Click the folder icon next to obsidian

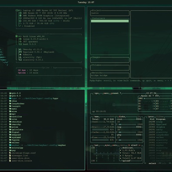10,122
